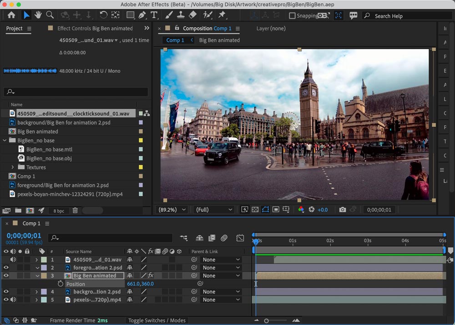Click the timeline zoom slider
455x325 pixels.
pyautogui.click(x=266, y=320)
